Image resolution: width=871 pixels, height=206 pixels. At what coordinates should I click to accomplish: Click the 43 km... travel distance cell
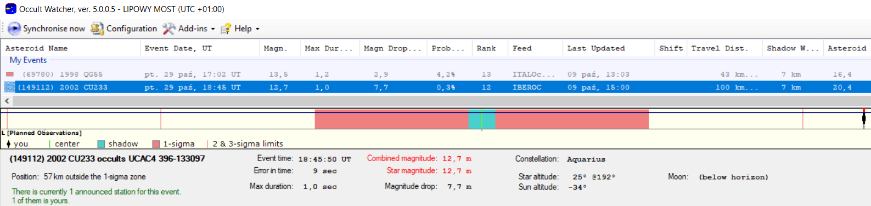[739, 74]
